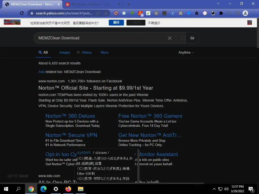Image resolution: width=259 pixels, height=194 pixels.
Task: Open the white circular ring extension
Action: coord(124,13)
